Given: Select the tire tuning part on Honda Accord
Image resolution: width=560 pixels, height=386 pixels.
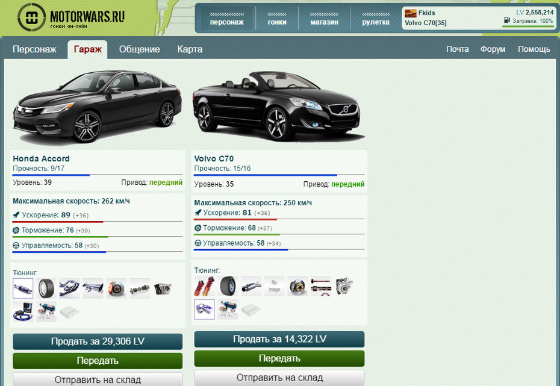Looking at the screenshot, I should 46,288.
